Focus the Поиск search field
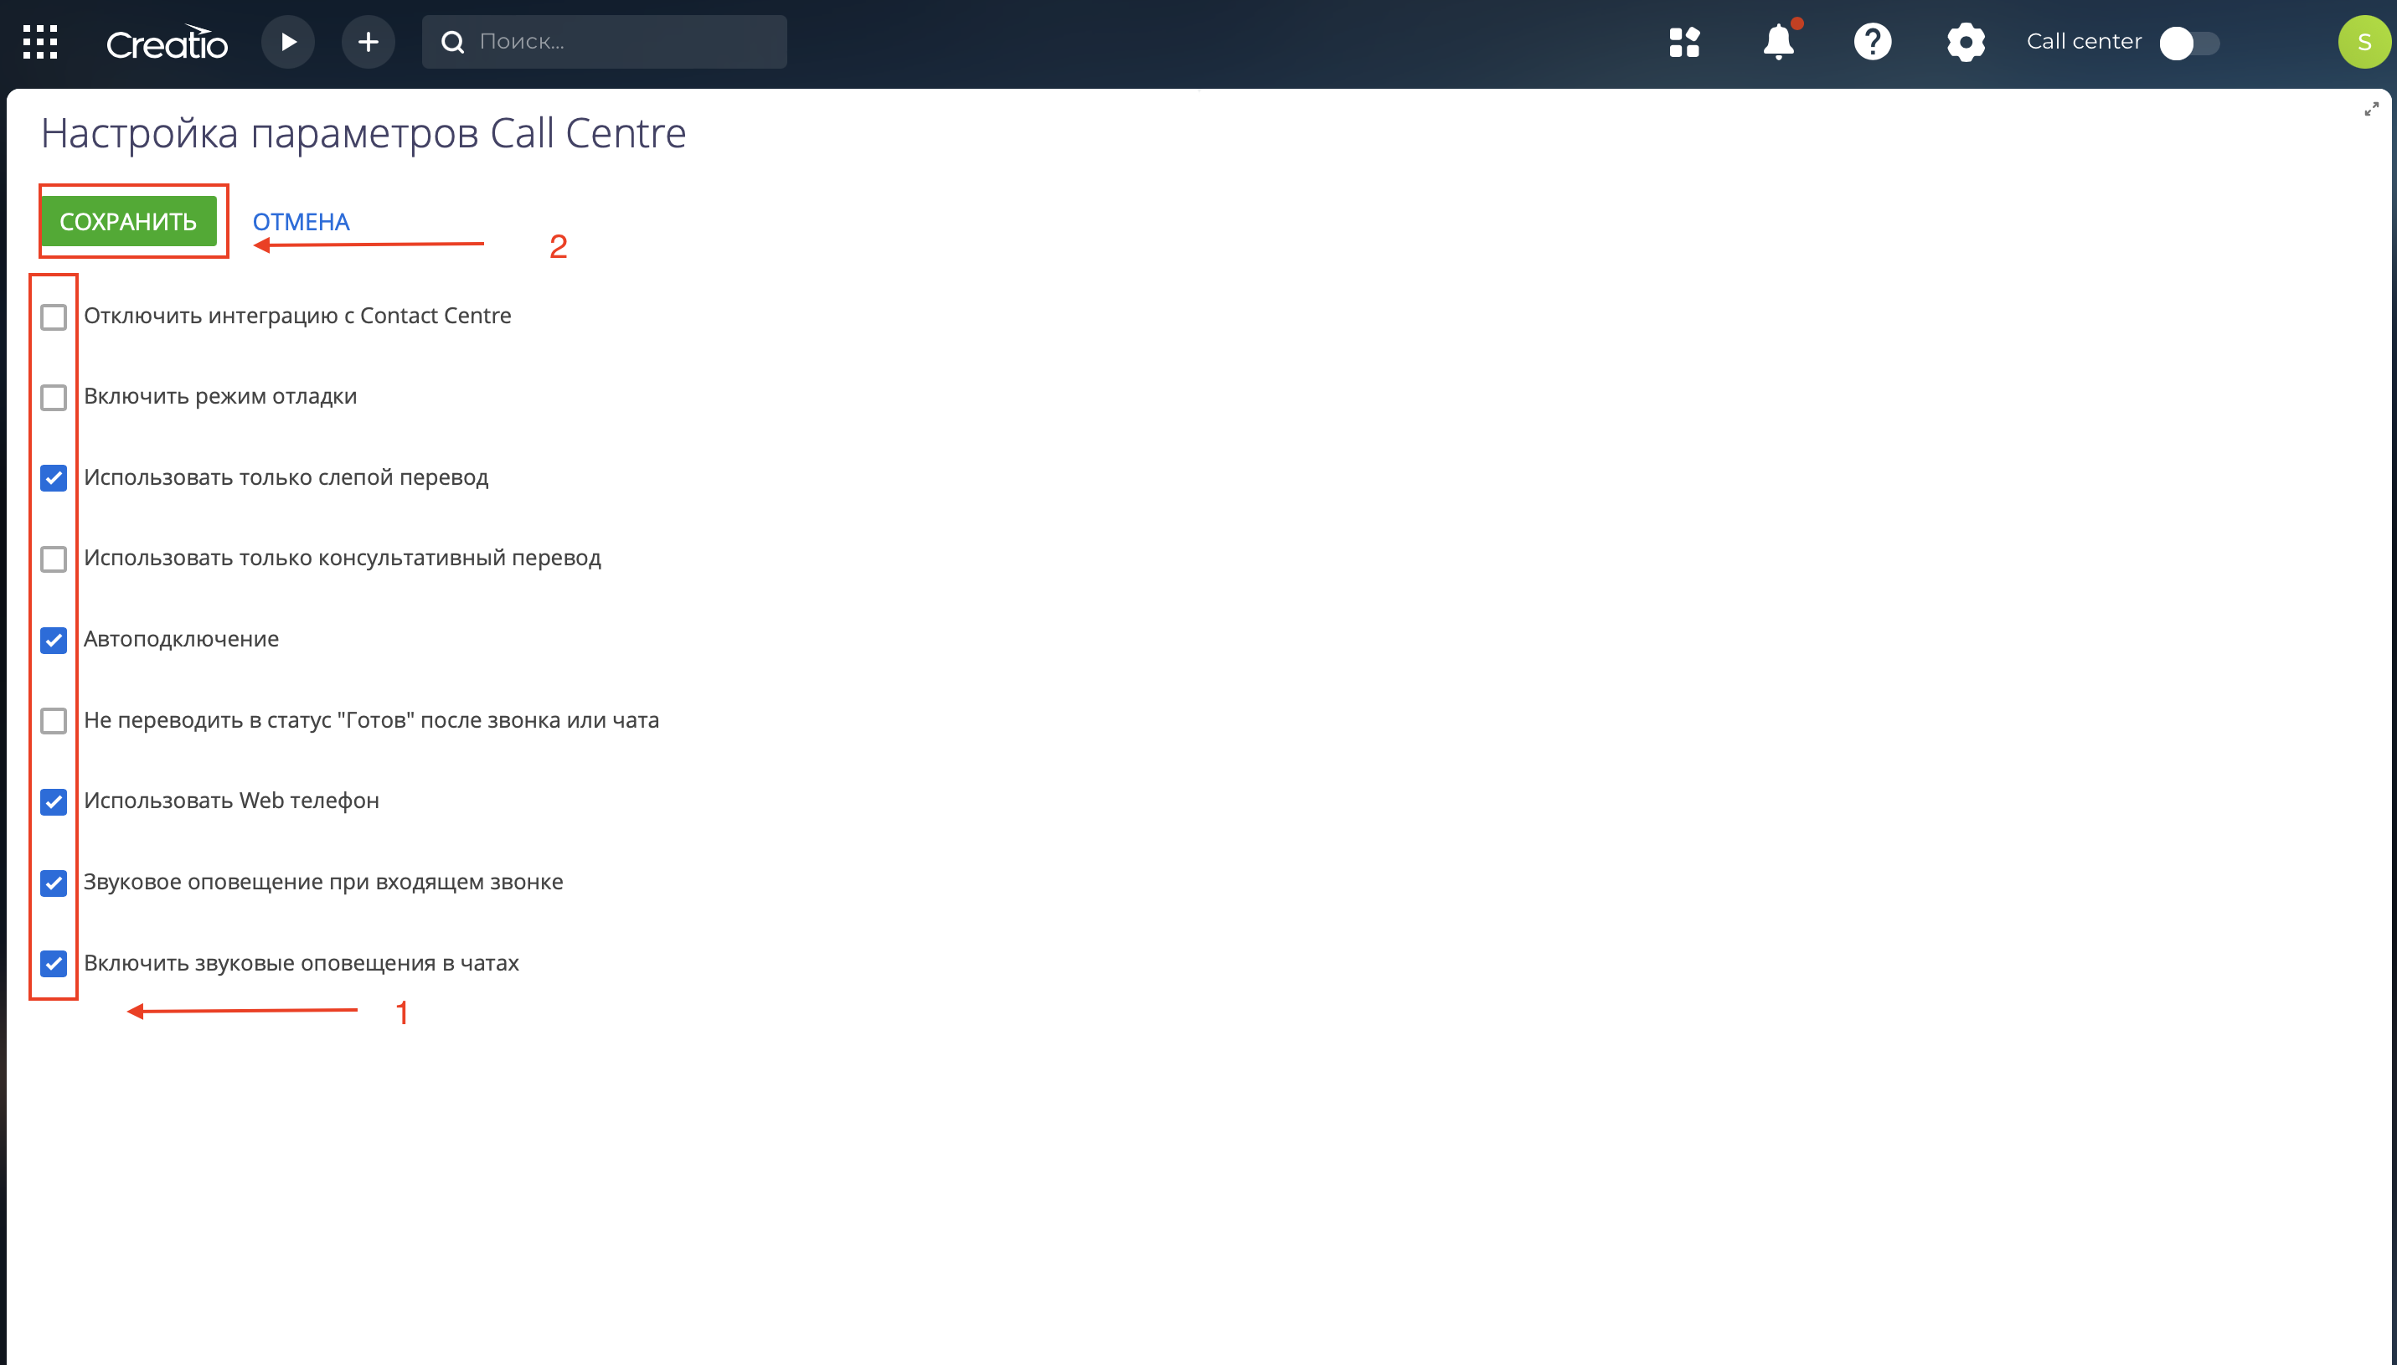The height and width of the screenshot is (1365, 2397). (605, 42)
